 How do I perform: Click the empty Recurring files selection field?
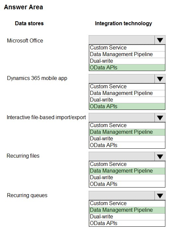[x=122, y=156]
